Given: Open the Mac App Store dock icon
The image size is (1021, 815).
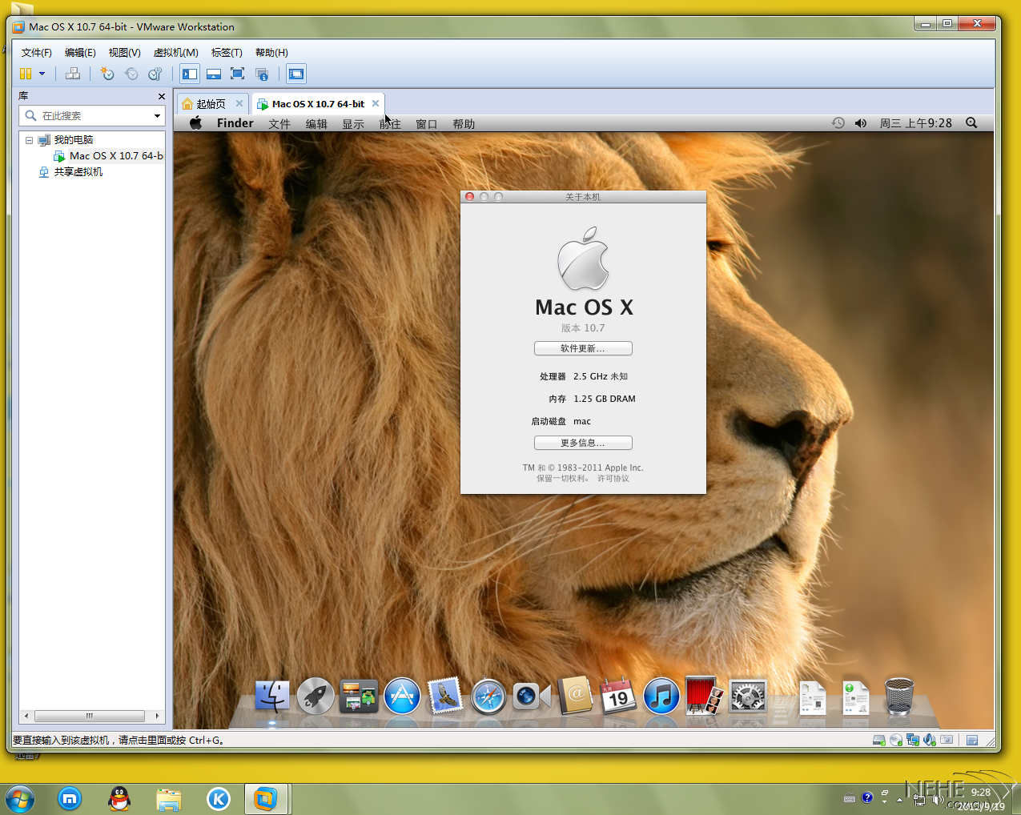Looking at the screenshot, I should coord(402,697).
